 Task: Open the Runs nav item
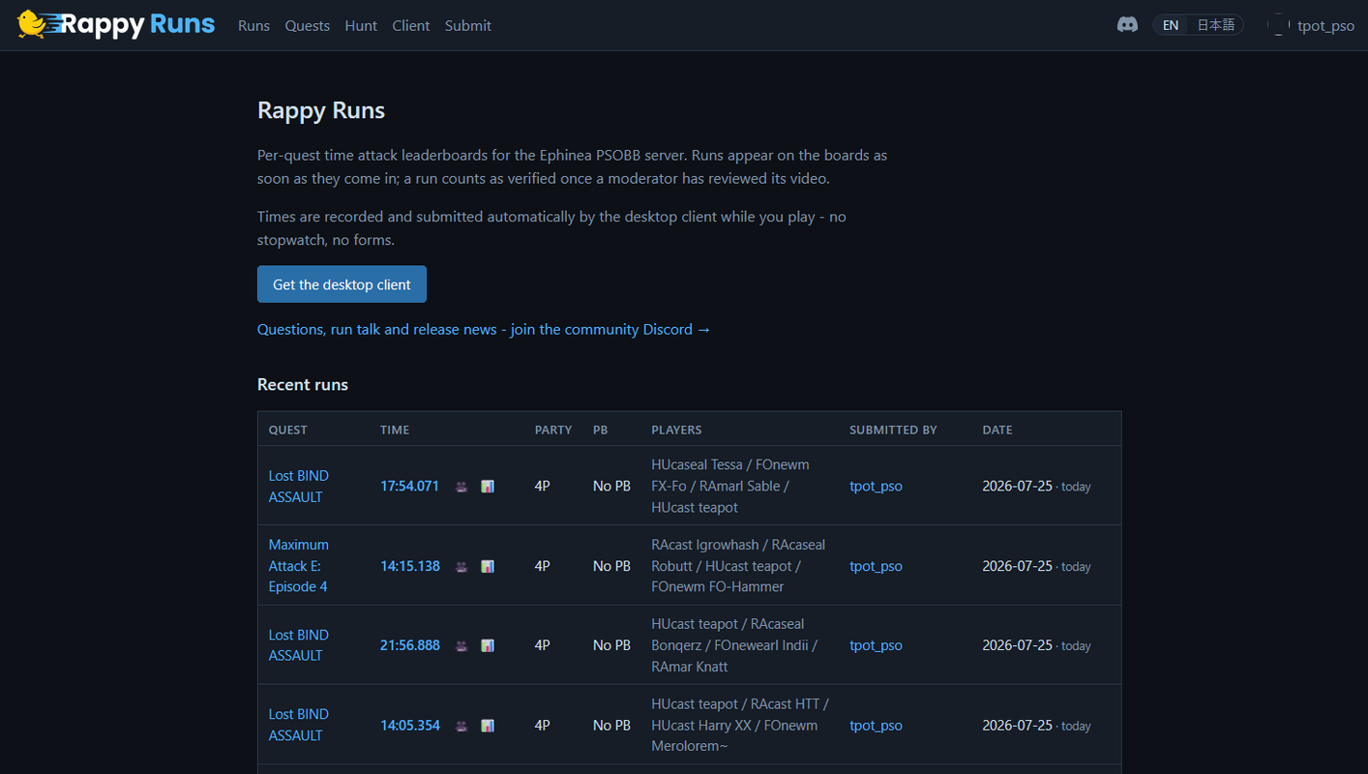pyautogui.click(x=253, y=25)
